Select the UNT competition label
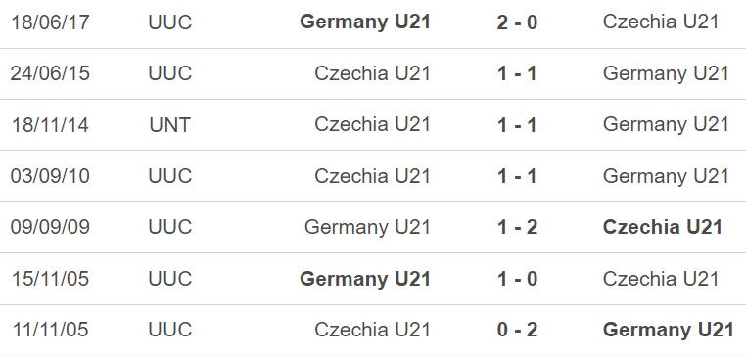Screen dimensions: 746x357 [169, 124]
